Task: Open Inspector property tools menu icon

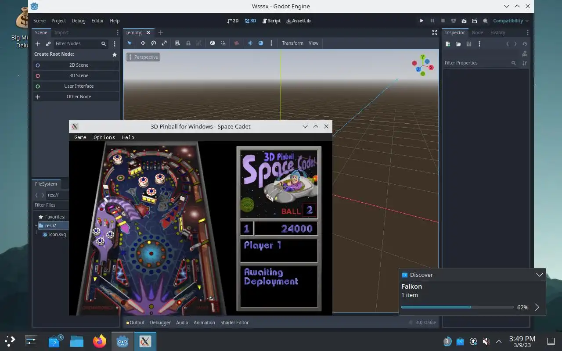Action: (525, 63)
